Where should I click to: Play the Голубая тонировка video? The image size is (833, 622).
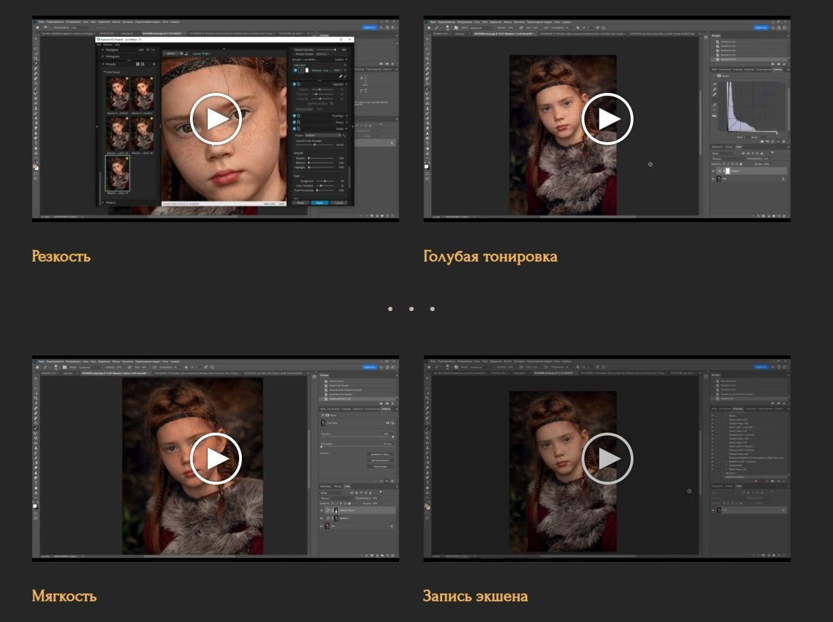point(607,118)
